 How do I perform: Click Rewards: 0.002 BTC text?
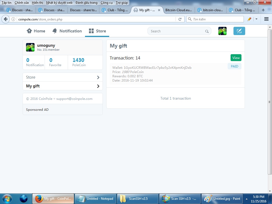(x=128, y=76)
